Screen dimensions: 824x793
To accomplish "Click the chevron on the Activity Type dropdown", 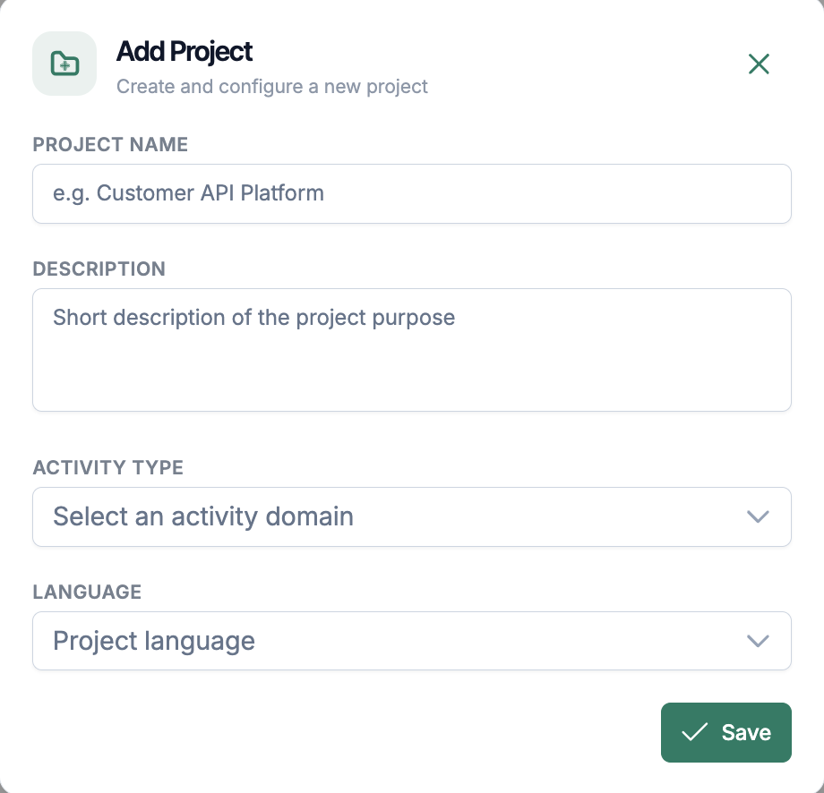I will [x=758, y=516].
